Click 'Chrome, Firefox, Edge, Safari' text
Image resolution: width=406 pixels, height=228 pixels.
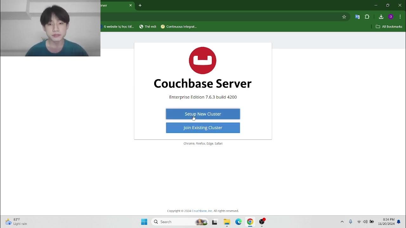tap(203, 143)
